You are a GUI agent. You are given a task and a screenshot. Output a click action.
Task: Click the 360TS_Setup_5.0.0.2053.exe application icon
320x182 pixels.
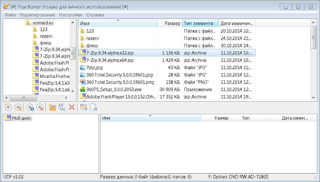pos(82,89)
